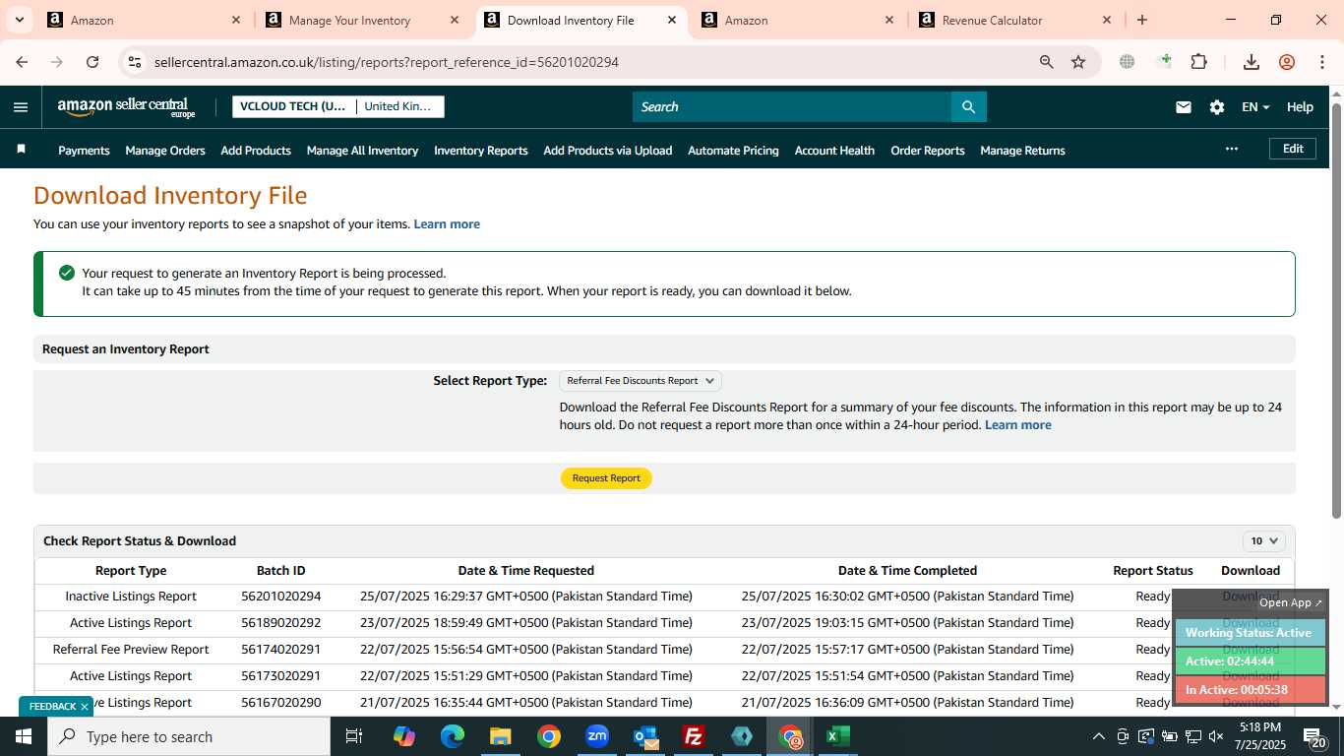Click Open App in the tracker overlay
The height and width of the screenshot is (756, 1344).
click(x=1291, y=602)
